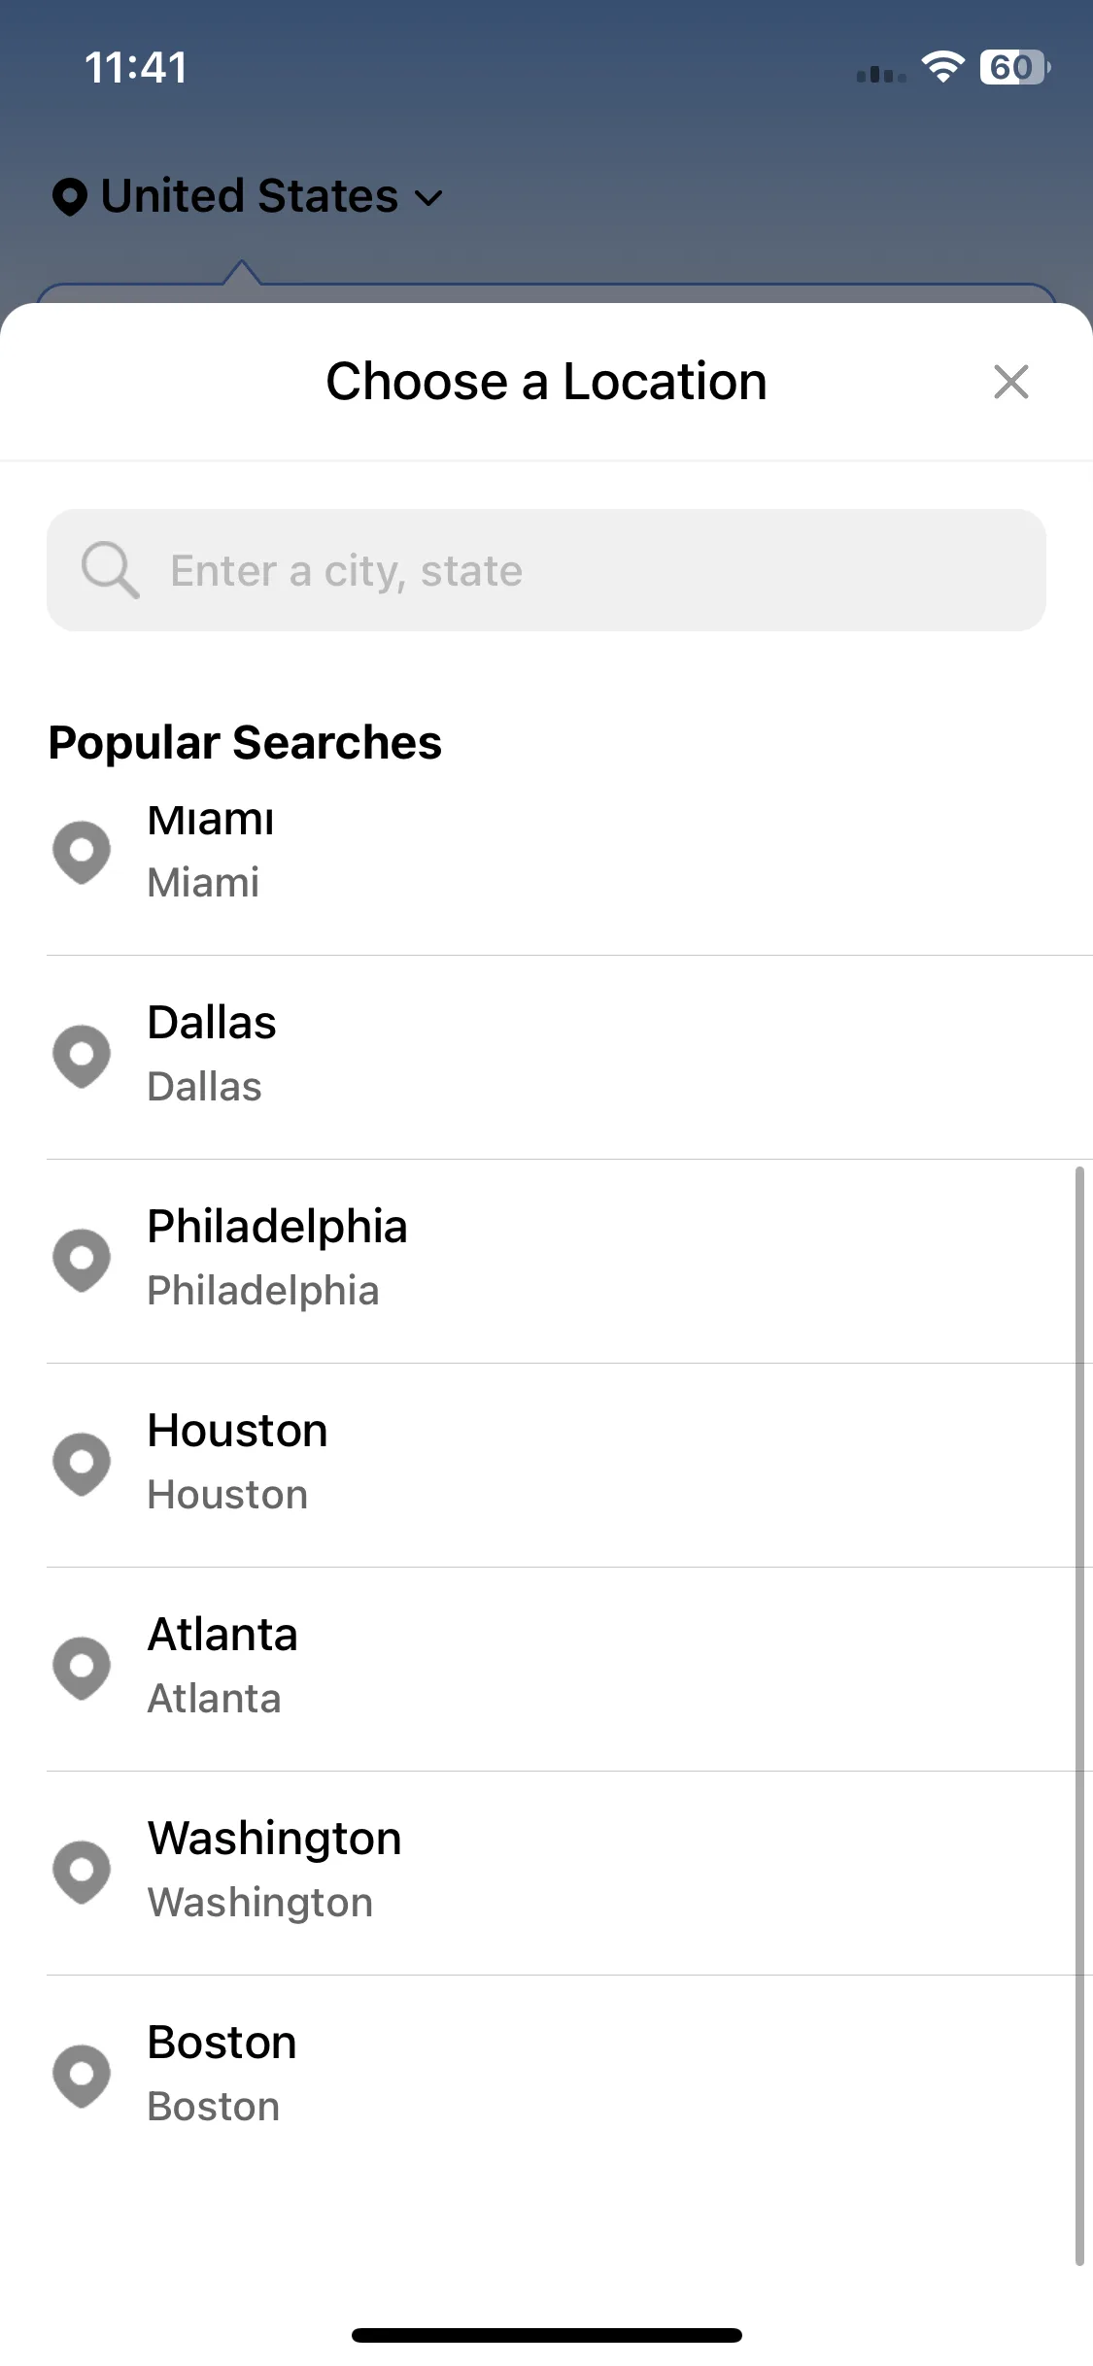Click the vertical scrollbar of the list

(1079, 1716)
